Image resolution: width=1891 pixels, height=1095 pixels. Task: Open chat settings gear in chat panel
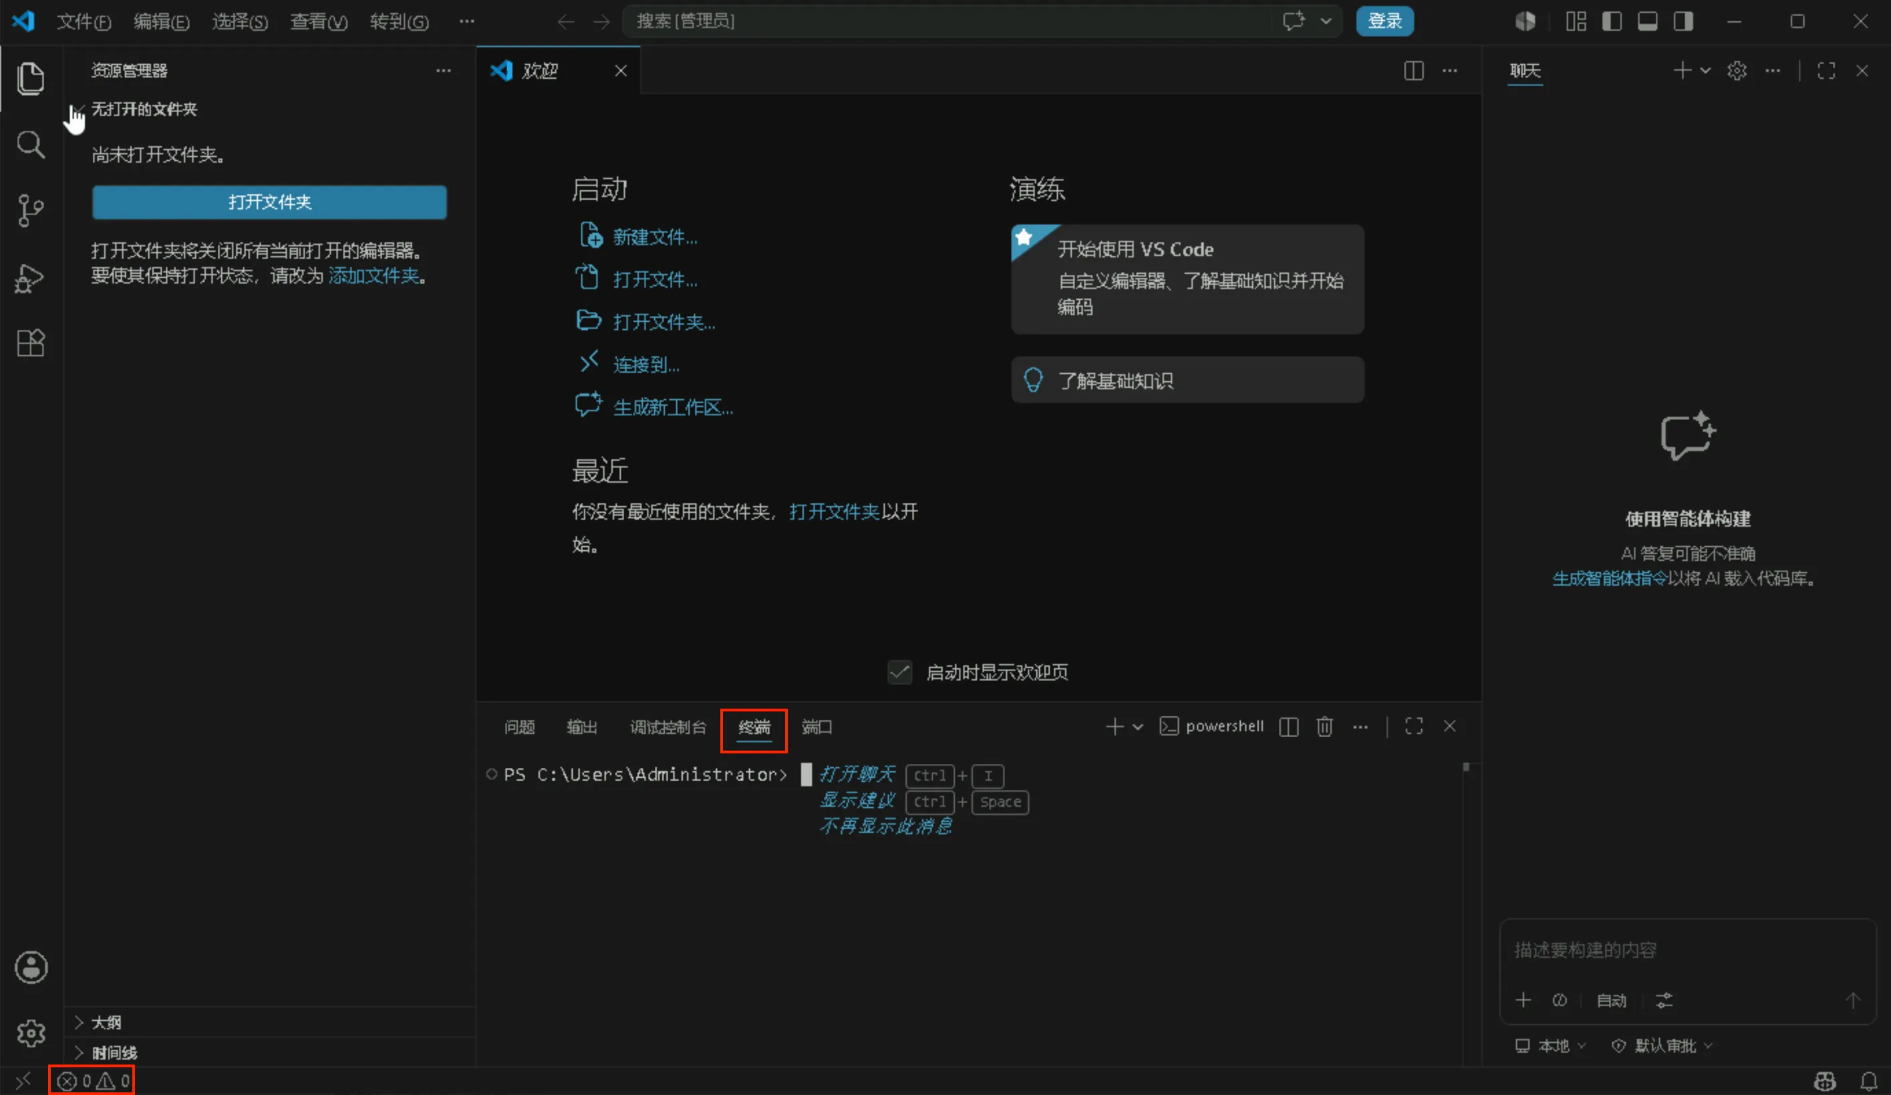coord(1737,71)
